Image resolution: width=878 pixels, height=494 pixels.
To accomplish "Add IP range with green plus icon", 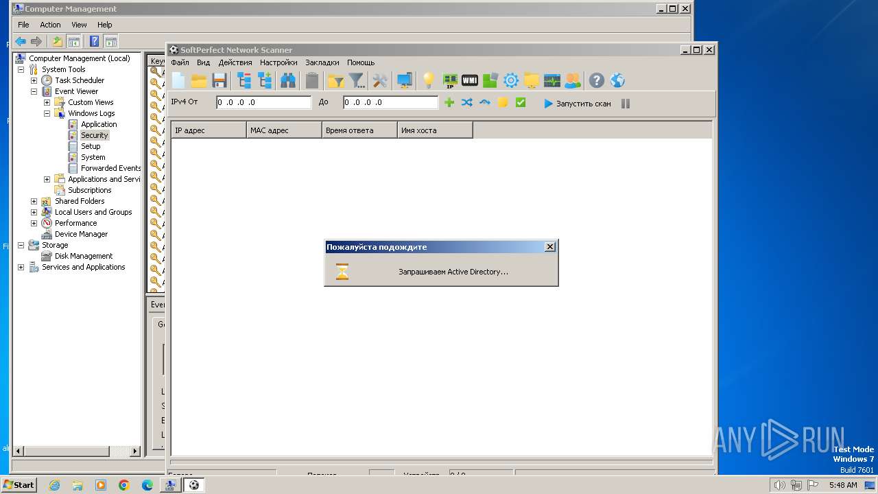I will [x=449, y=103].
